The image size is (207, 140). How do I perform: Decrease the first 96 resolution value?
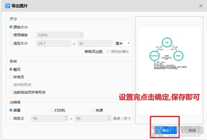(x=66, y=120)
